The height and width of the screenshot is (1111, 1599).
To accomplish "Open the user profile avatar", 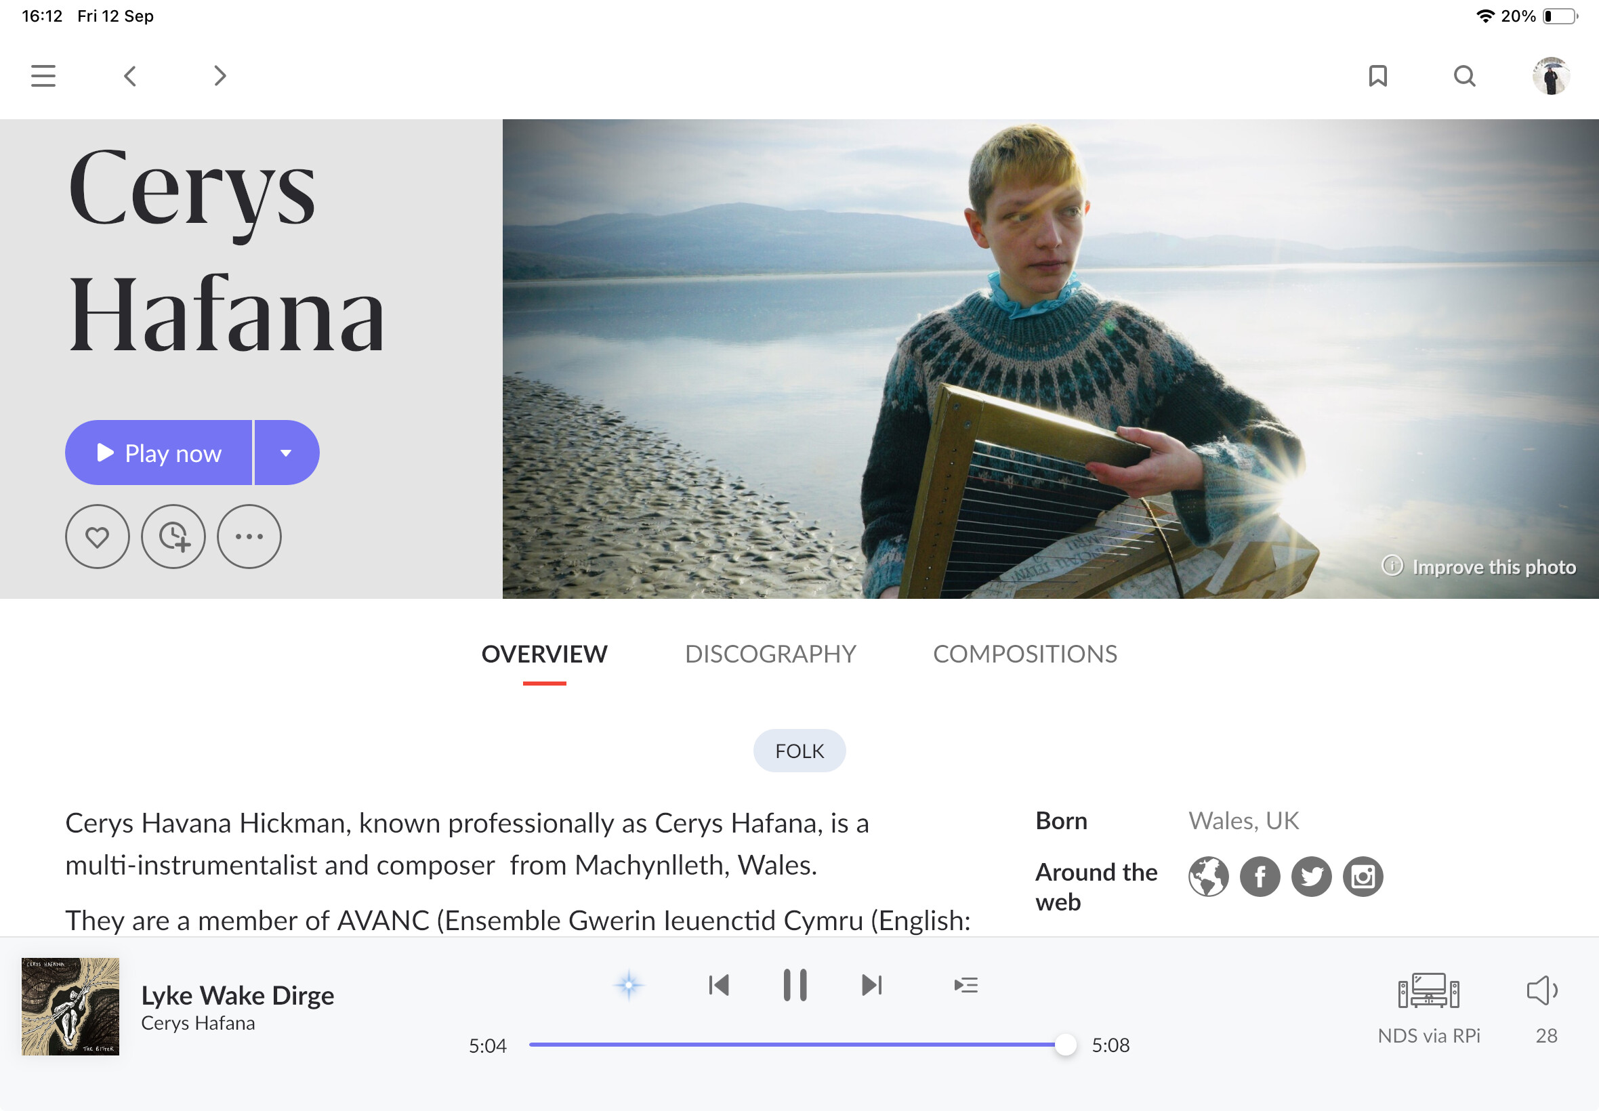I will tap(1550, 76).
